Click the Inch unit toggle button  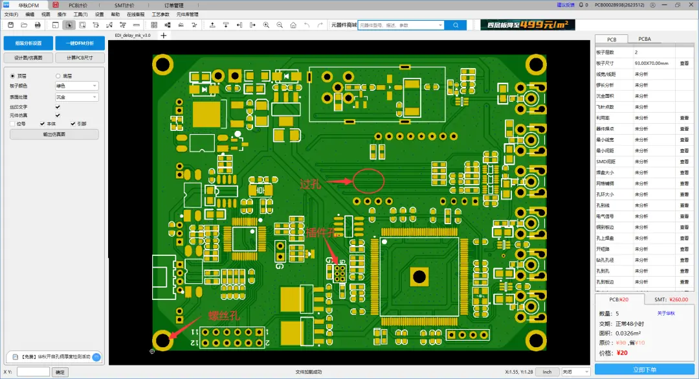[547, 372]
